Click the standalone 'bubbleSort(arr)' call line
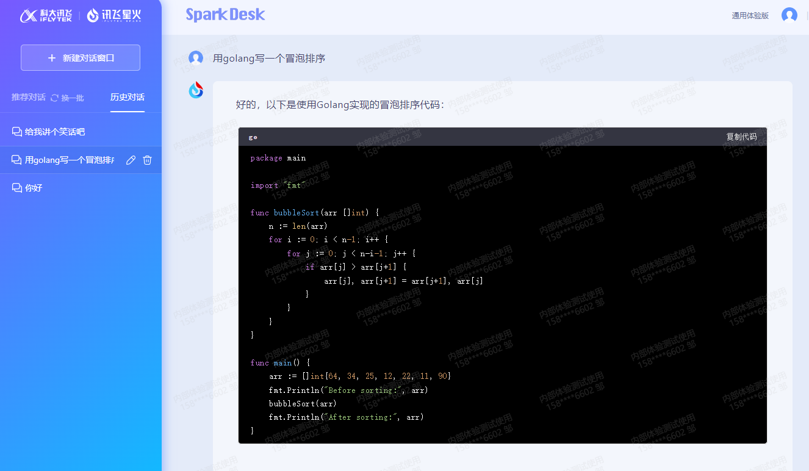The image size is (809, 471). pyautogui.click(x=303, y=404)
